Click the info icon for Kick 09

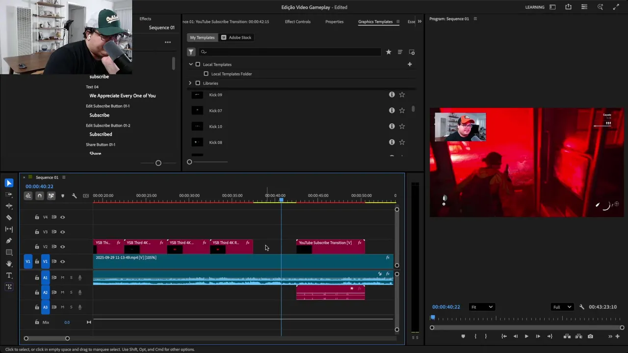(x=392, y=95)
